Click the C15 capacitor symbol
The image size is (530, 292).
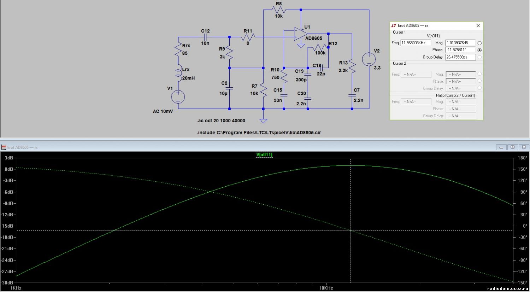tap(284, 95)
